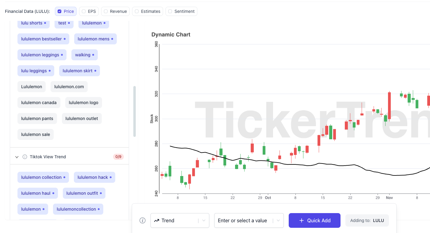This screenshot has width=430, height=233.
Task: Click the info icon left of Trend selector
Action: coord(143,220)
